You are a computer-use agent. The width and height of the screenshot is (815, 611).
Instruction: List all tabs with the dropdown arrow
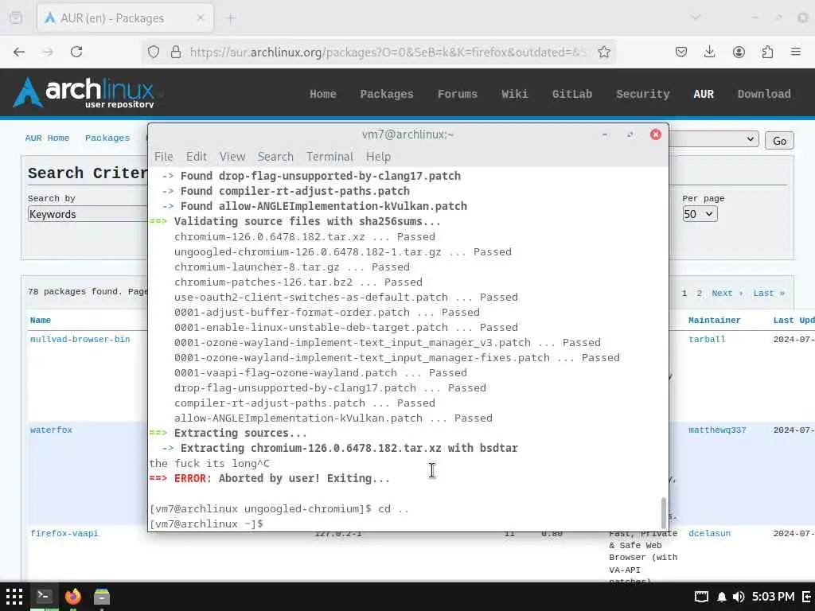[x=695, y=18]
